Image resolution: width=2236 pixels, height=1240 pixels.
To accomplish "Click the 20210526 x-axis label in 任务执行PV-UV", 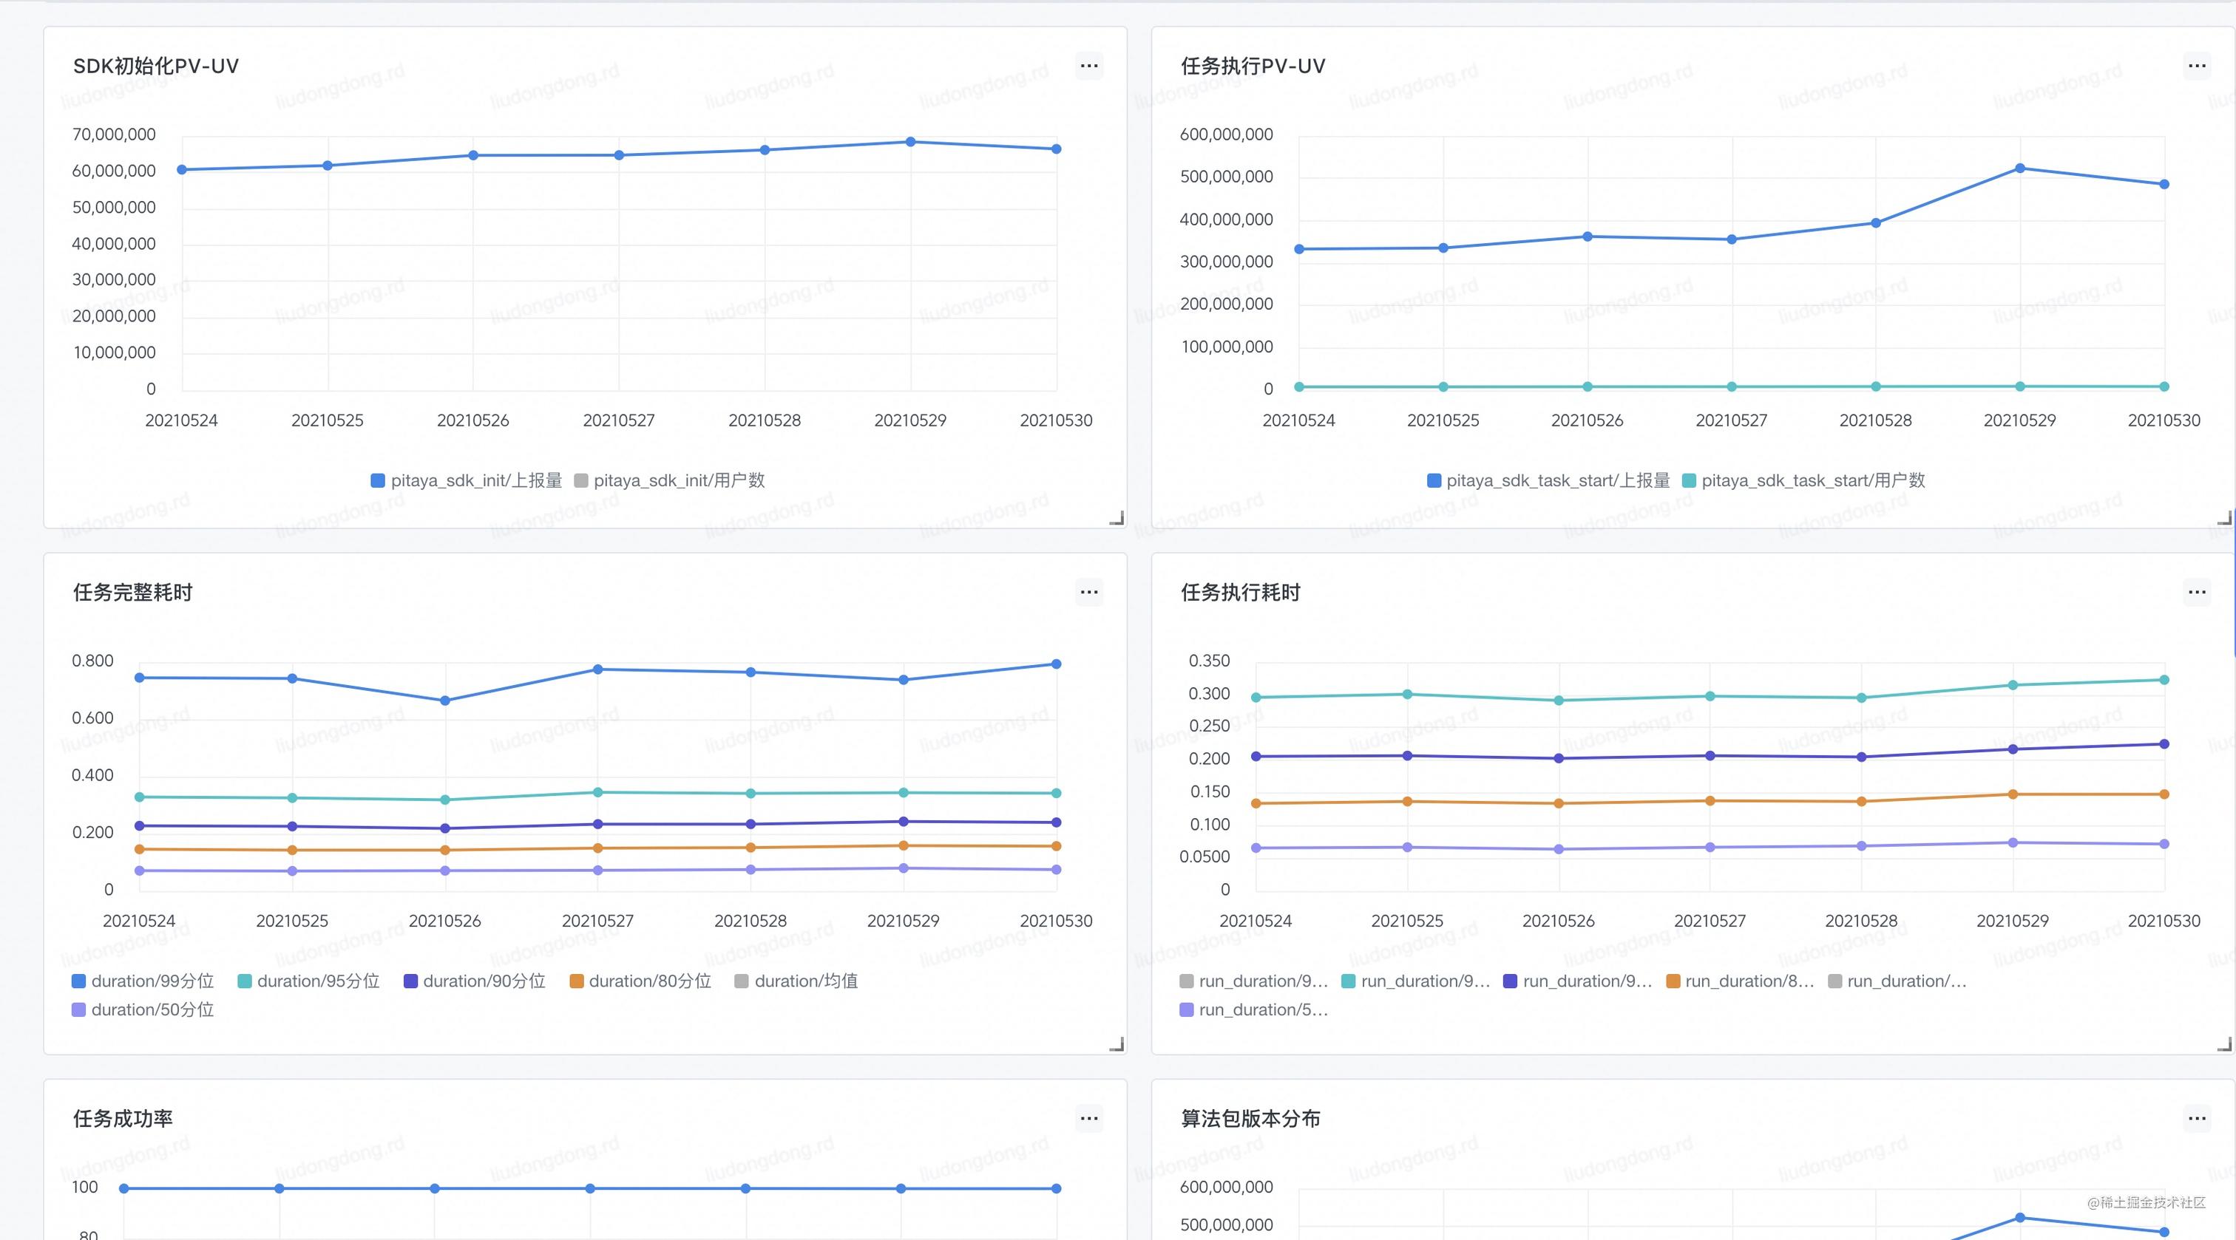I will pos(1588,421).
